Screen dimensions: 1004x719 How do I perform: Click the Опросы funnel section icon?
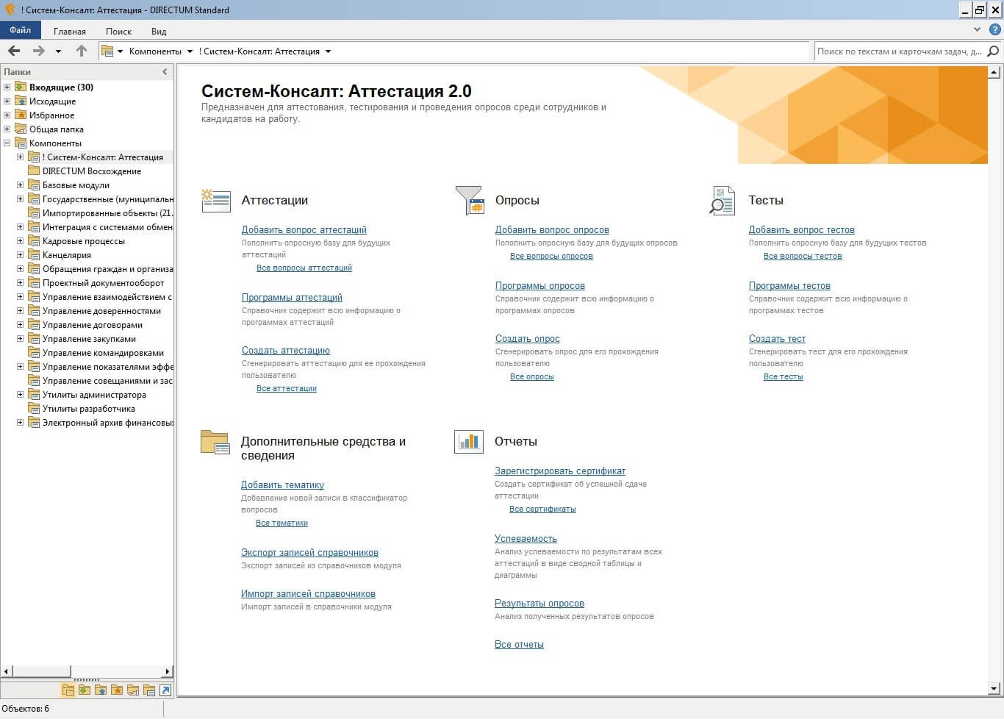tap(469, 200)
